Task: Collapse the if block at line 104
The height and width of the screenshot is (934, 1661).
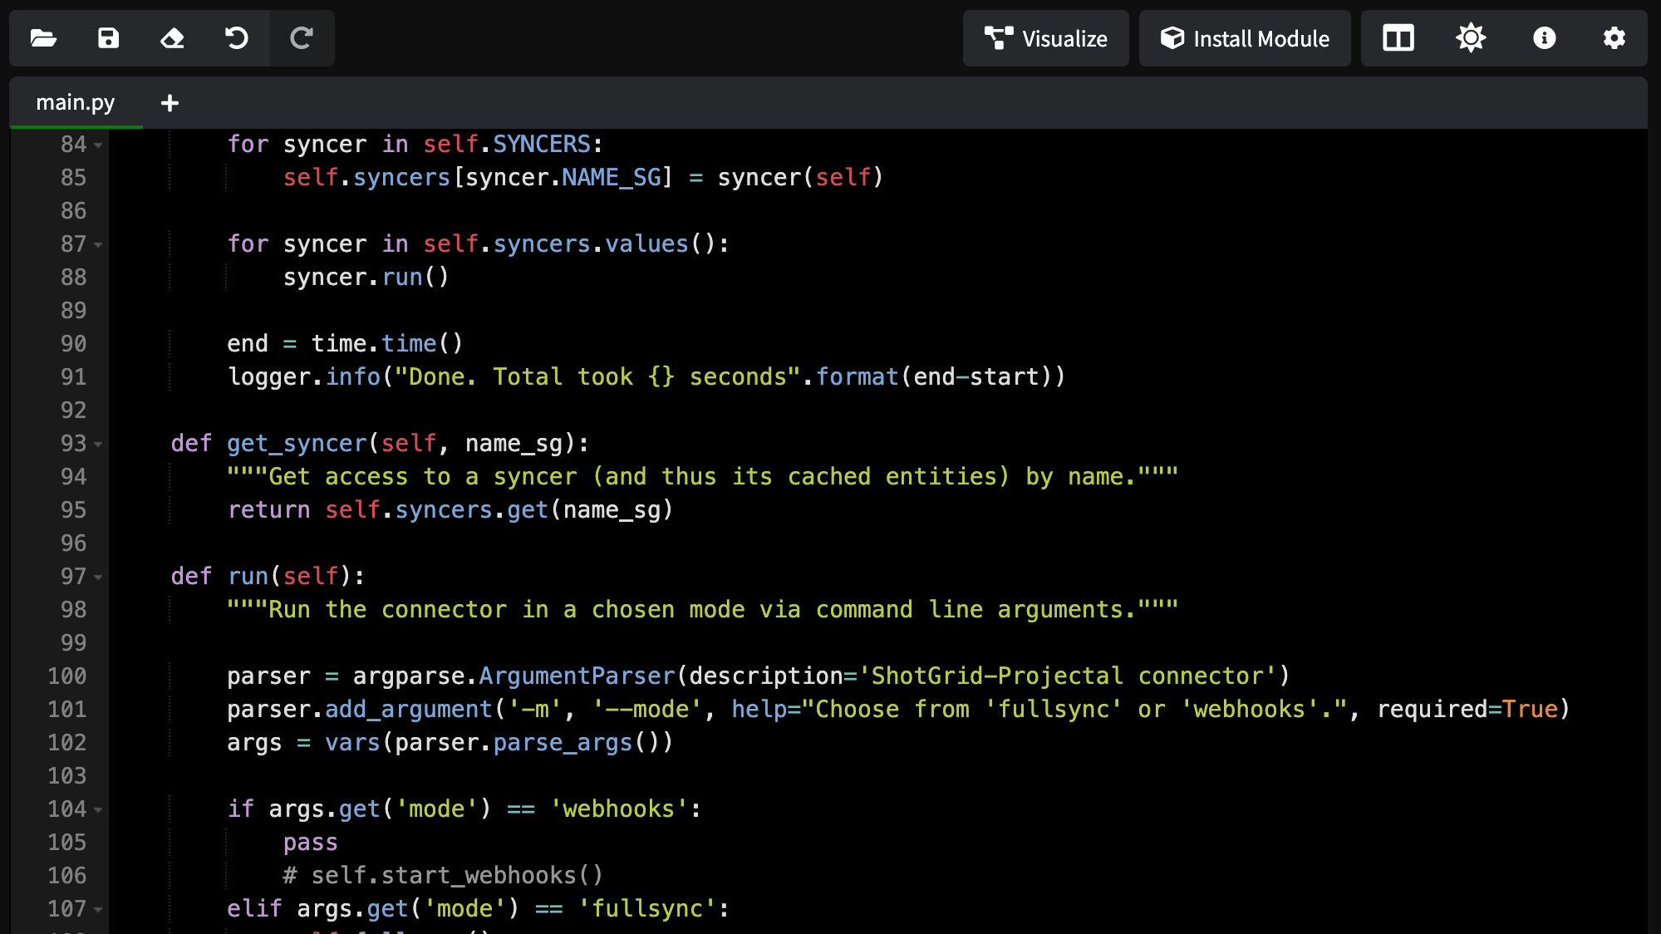Action: point(99,810)
